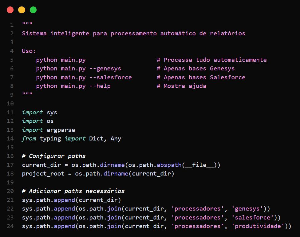Click the 'Uso:' text on line 4
Image resolution: width=300 pixels, height=237 pixels.
pos(29,51)
